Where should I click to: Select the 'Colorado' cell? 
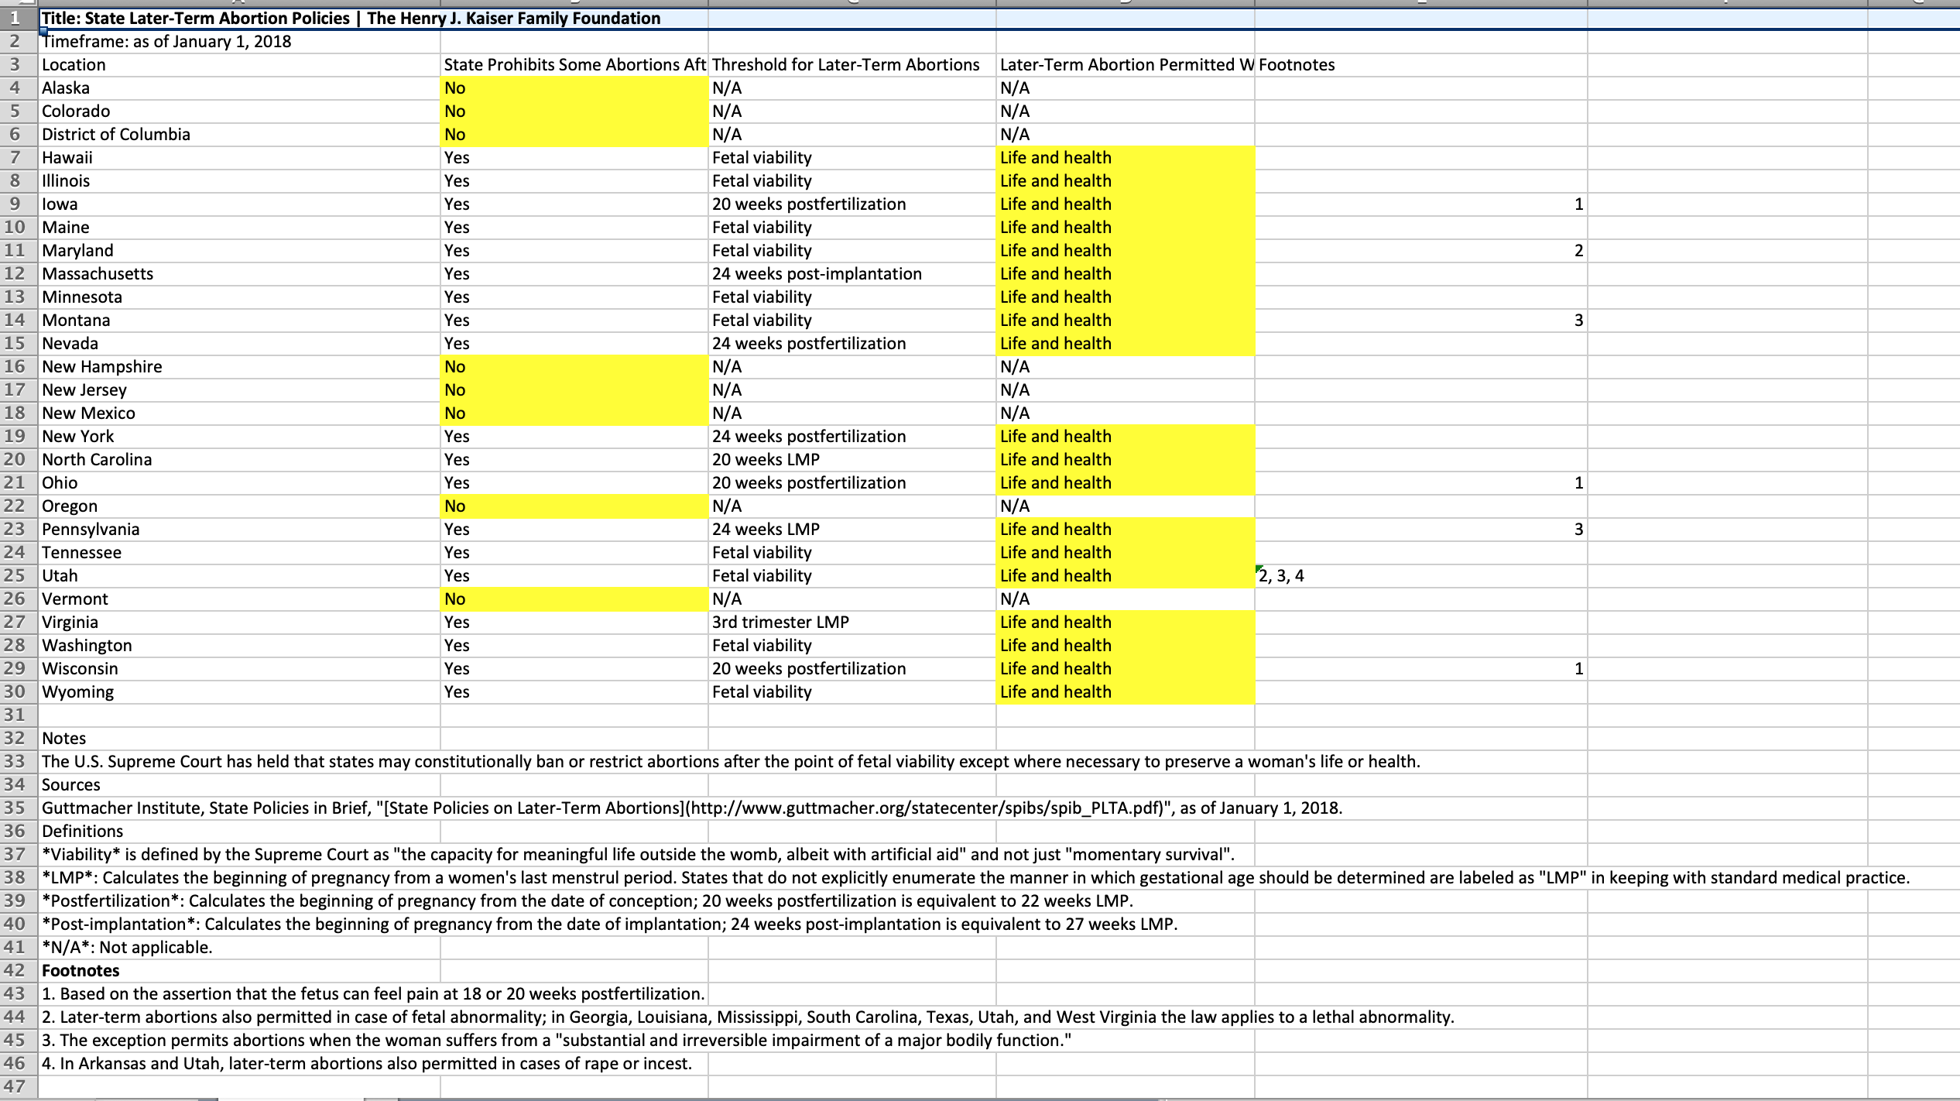(x=238, y=111)
